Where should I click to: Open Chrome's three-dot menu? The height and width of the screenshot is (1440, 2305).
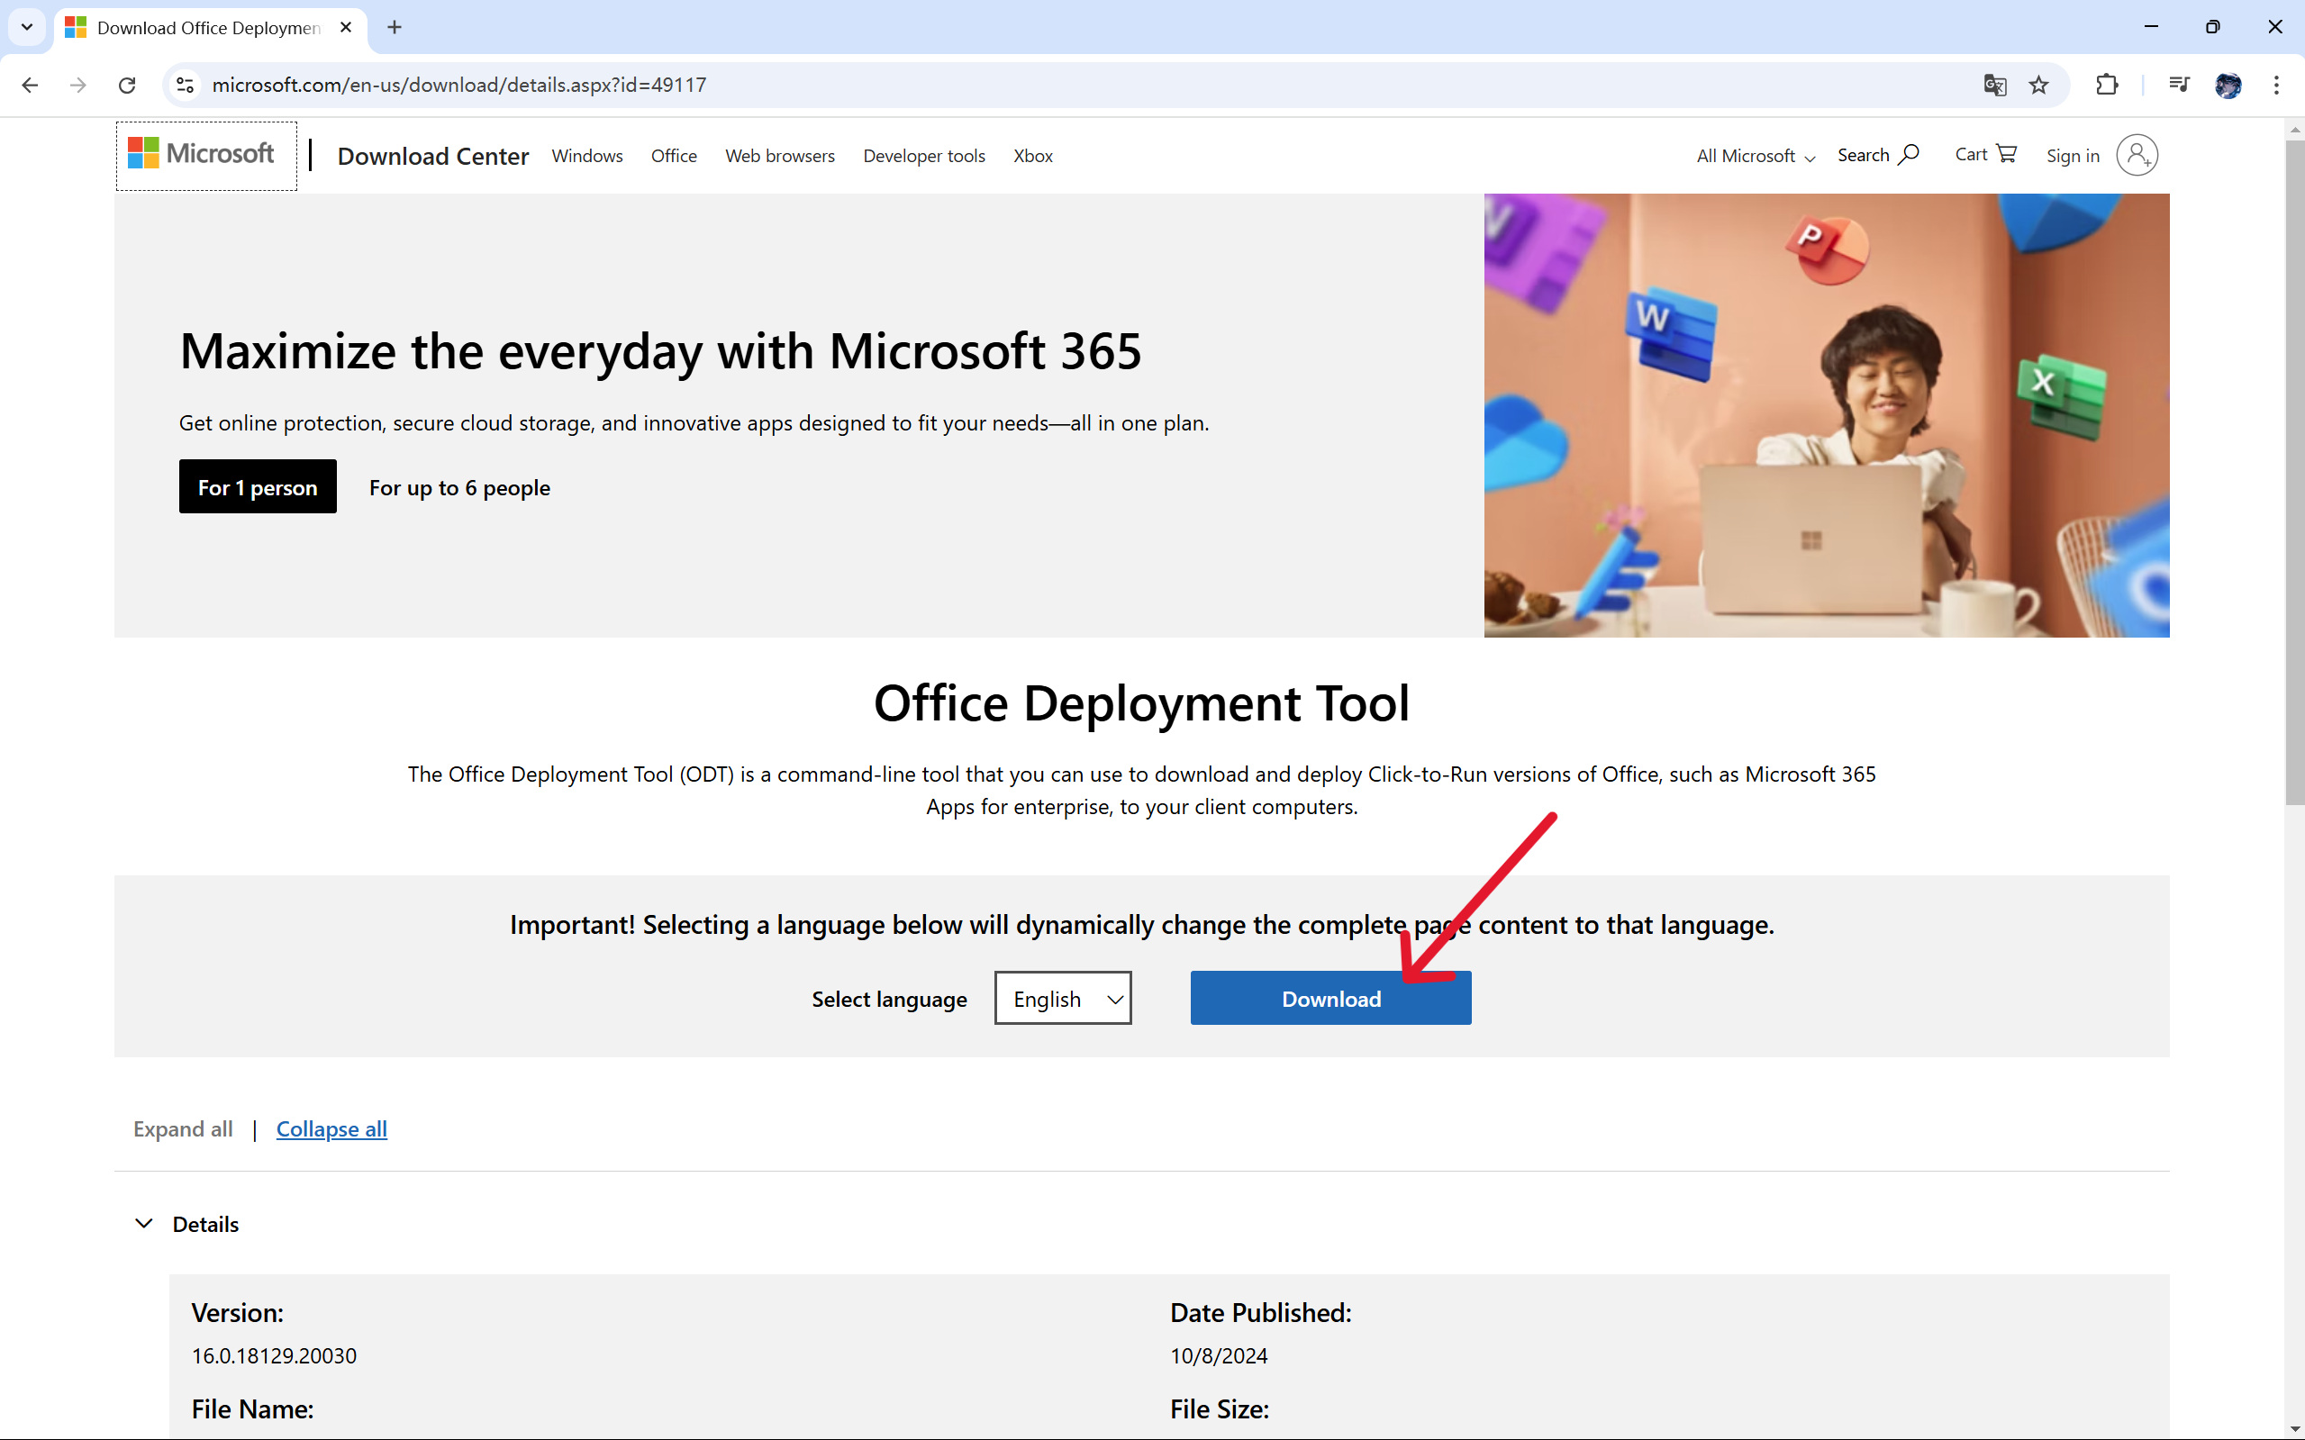coord(2276,85)
